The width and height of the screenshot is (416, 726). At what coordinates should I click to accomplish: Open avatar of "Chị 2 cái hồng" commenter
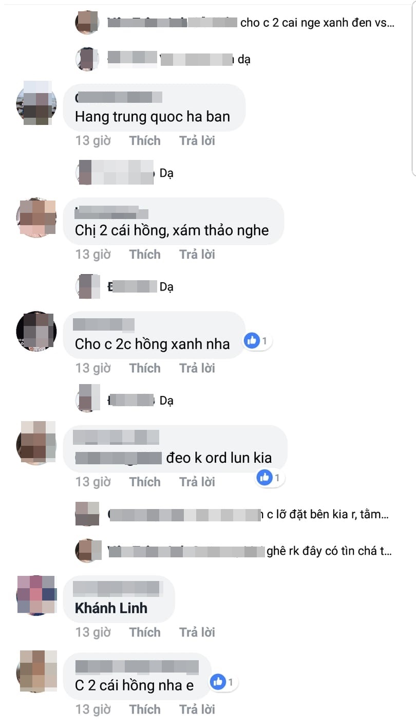click(36, 217)
